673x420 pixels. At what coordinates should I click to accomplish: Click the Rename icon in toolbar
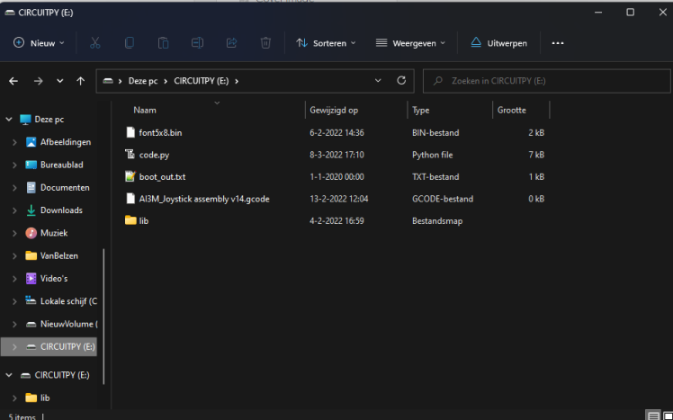pyautogui.click(x=197, y=43)
